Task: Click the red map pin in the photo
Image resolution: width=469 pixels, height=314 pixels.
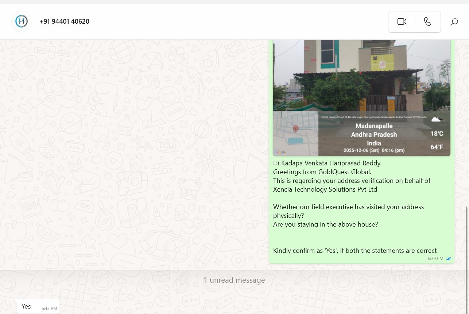Action: tap(296, 129)
